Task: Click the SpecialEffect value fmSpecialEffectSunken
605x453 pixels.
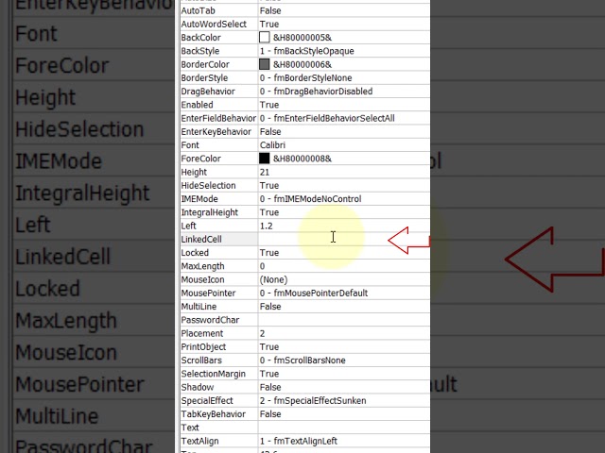Action: 313,400
